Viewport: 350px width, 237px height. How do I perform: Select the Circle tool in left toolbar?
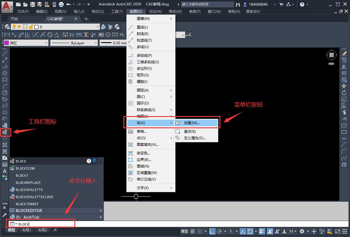[5, 93]
